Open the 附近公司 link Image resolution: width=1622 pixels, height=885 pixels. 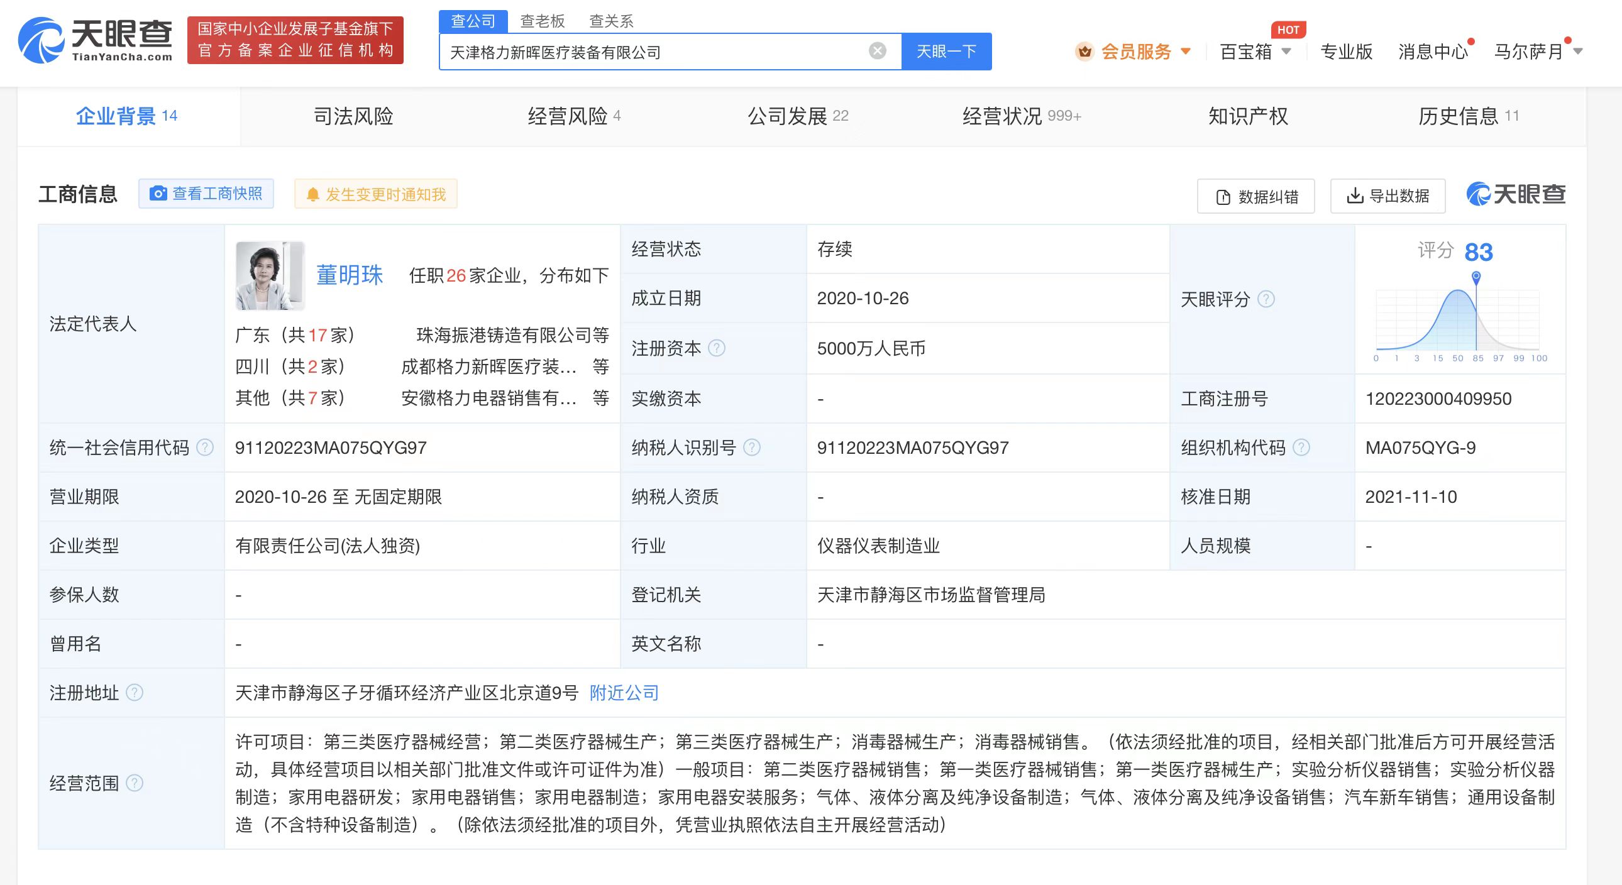(624, 693)
